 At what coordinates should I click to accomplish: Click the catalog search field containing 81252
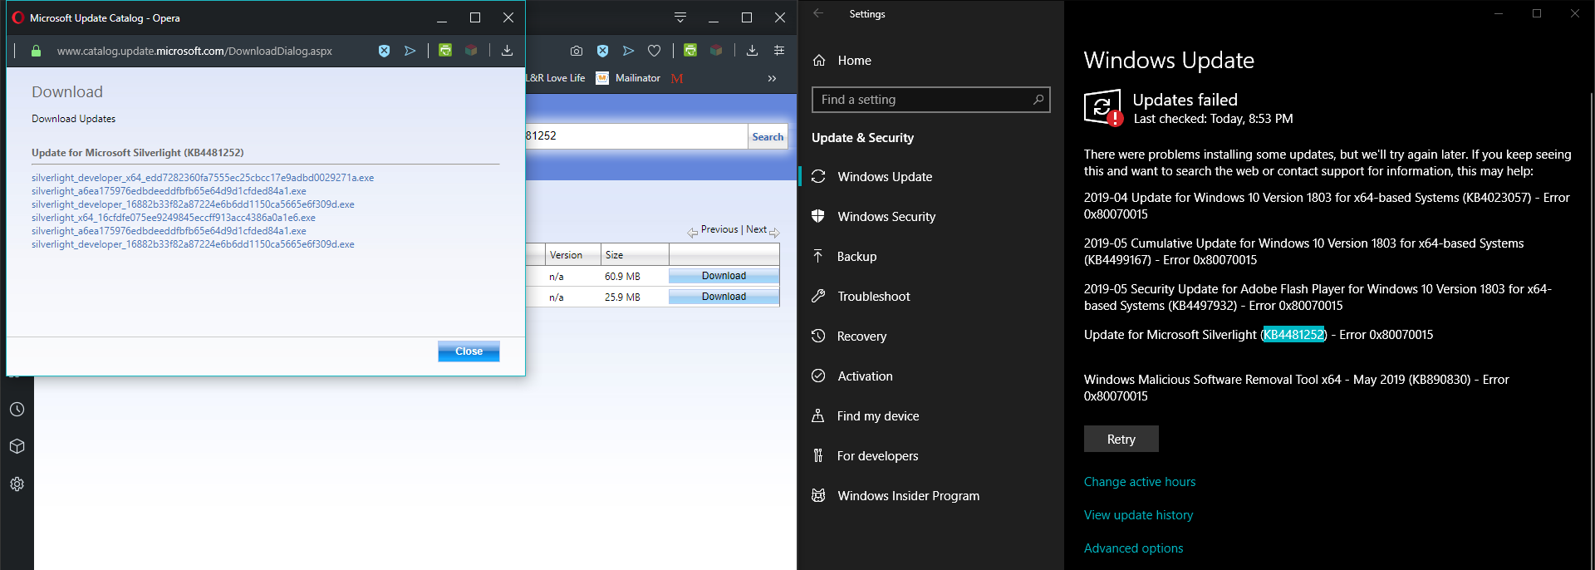[x=636, y=136]
